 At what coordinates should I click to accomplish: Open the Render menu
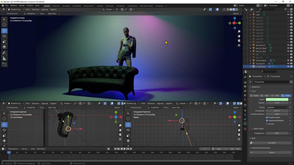(x=22, y=6)
